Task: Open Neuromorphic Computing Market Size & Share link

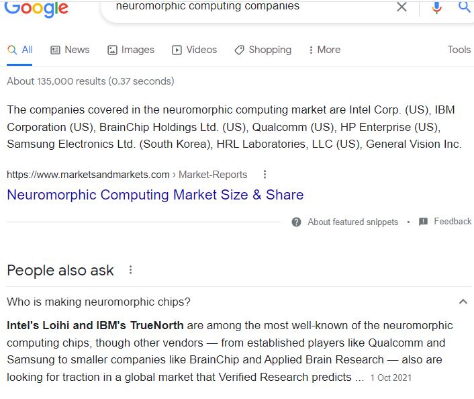Action: click(155, 195)
